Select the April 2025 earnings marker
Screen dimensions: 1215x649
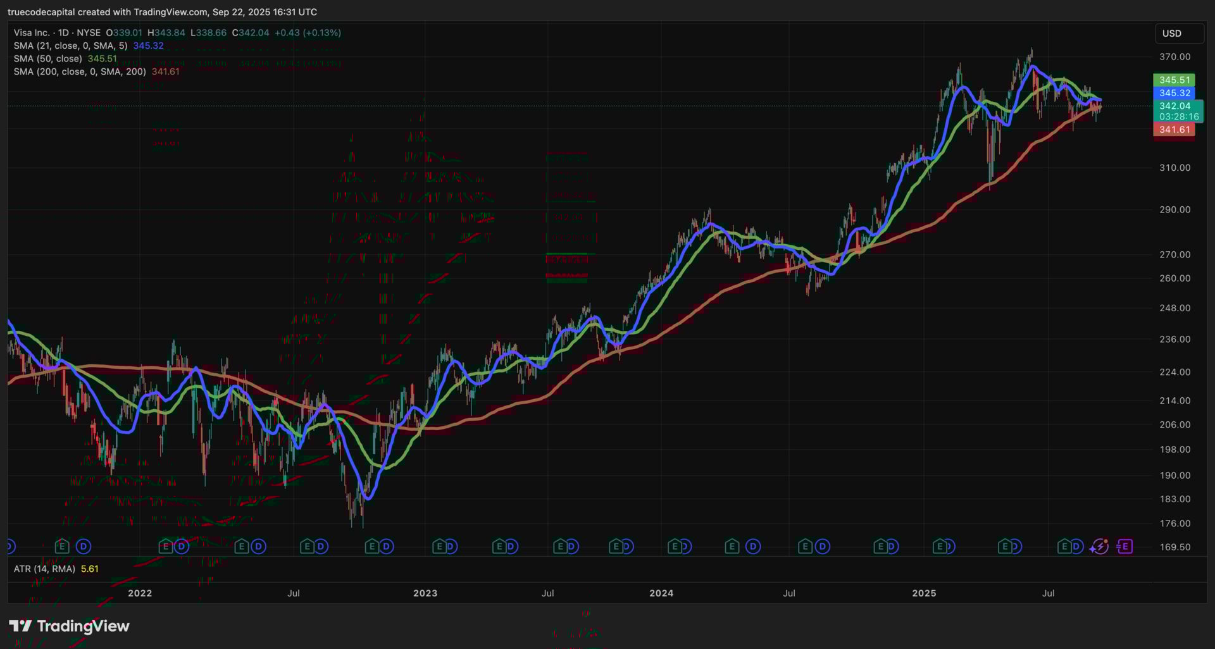click(x=1005, y=546)
